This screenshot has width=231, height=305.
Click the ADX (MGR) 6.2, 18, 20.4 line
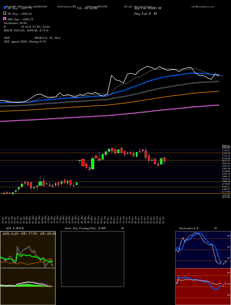[x=32, y=38]
